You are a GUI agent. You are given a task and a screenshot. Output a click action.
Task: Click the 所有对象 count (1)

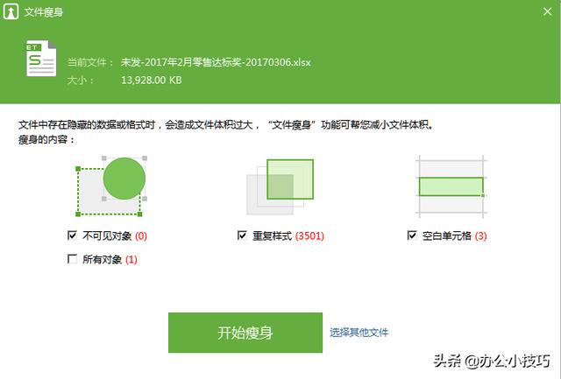tap(131, 259)
